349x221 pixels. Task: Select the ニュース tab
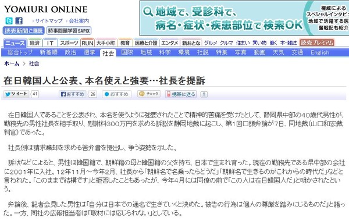pyautogui.click(x=15, y=43)
